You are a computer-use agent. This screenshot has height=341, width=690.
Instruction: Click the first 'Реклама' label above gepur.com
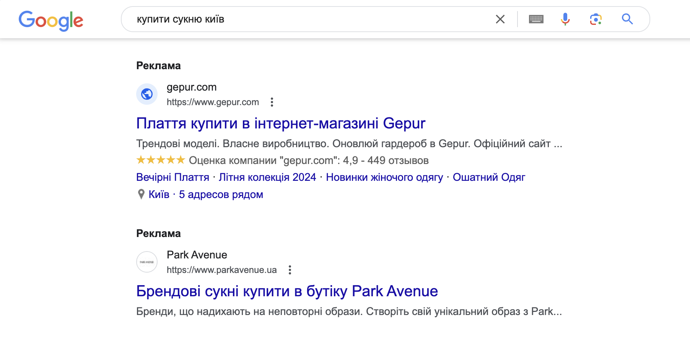click(x=158, y=66)
